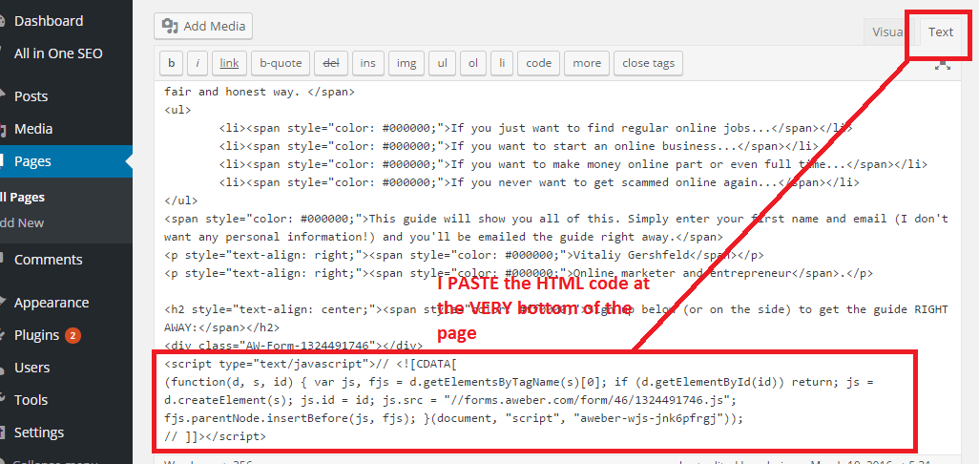Switch to the Text editor tab
The height and width of the screenshot is (464, 979).
[940, 32]
